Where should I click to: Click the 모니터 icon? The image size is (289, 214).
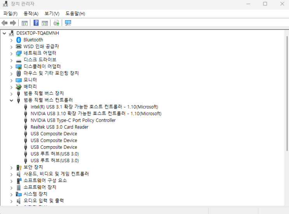tap(19, 80)
